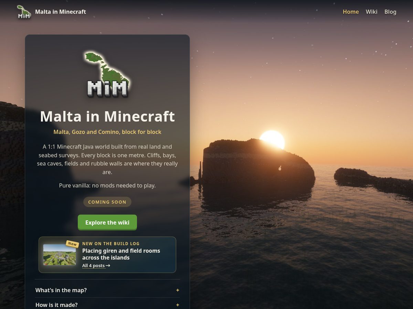Click the Malta in Minecraft main heading
413x309 pixels.
coord(107,116)
